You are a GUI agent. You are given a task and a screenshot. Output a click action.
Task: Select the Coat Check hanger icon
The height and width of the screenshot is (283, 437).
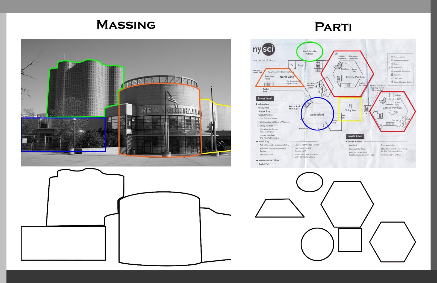[392, 78]
